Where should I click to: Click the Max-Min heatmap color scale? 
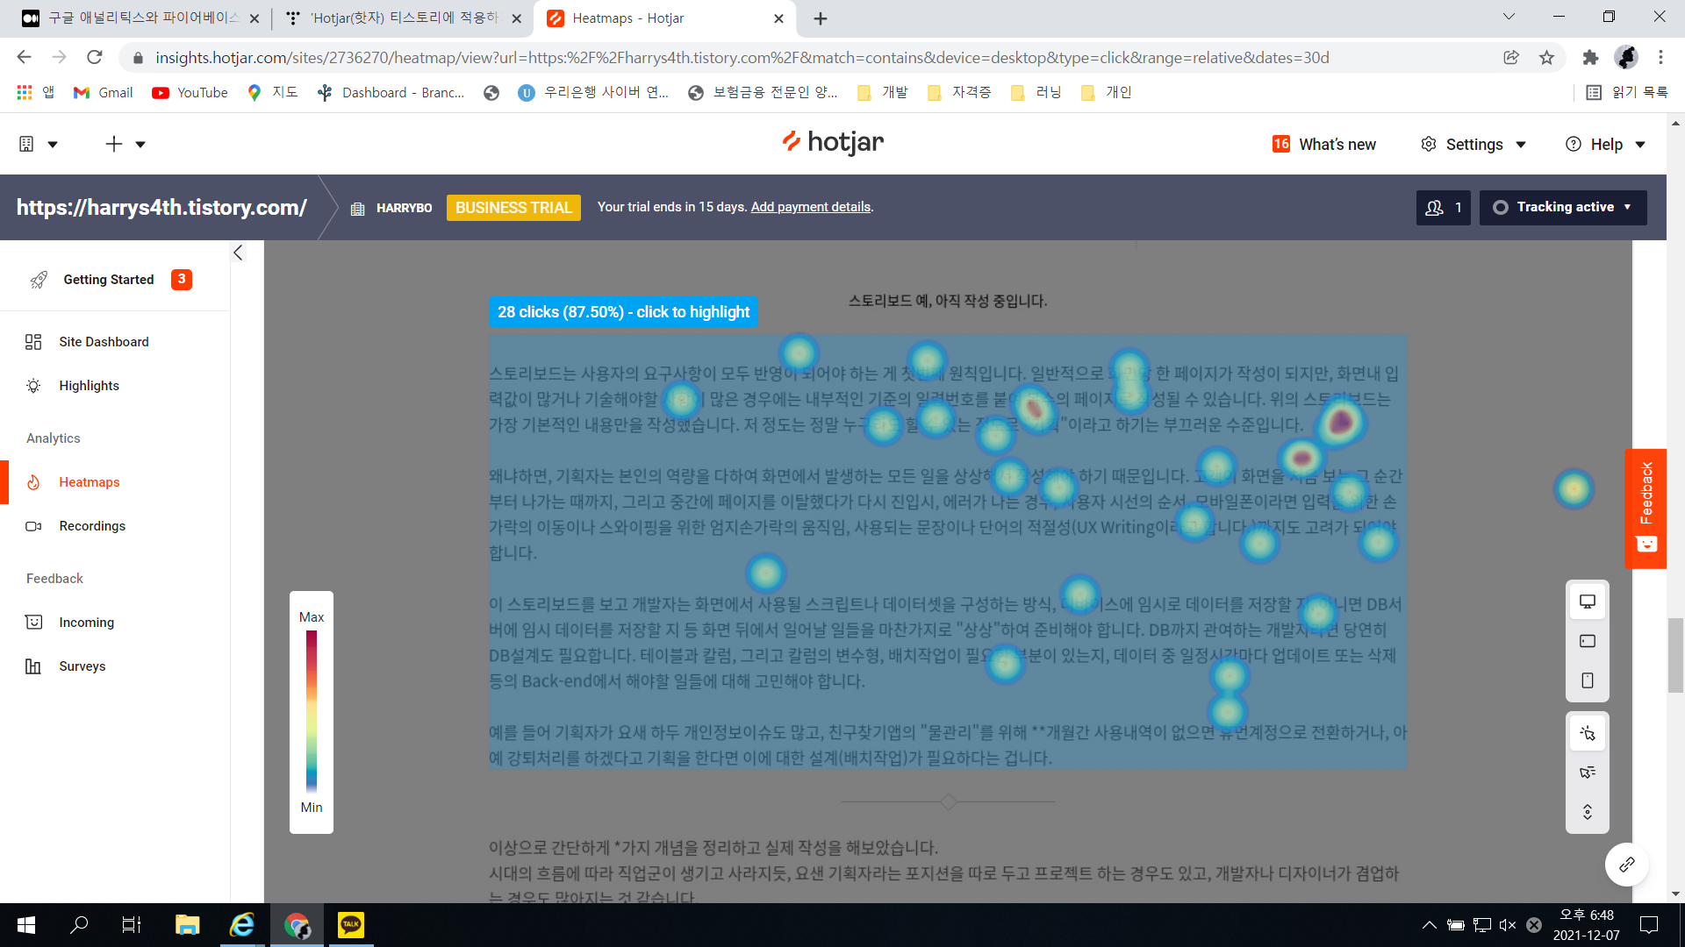(x=312, y=712)
